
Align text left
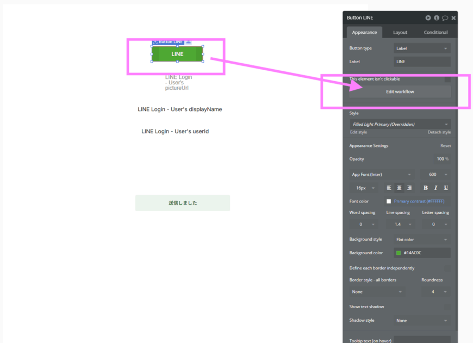click(389, 188)
